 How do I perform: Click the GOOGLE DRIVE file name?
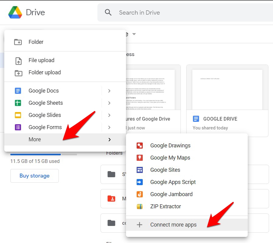(220, 119)
